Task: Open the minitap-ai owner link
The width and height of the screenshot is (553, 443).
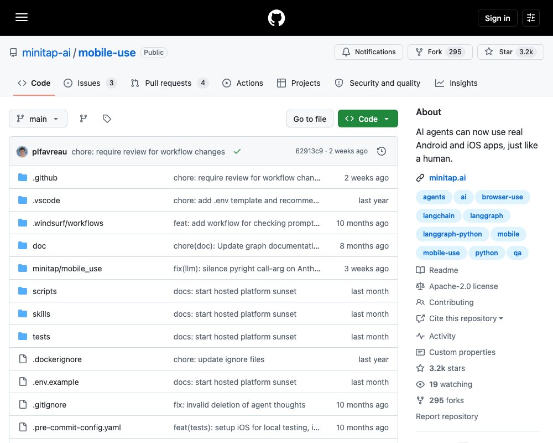Action: click(46, 53)
